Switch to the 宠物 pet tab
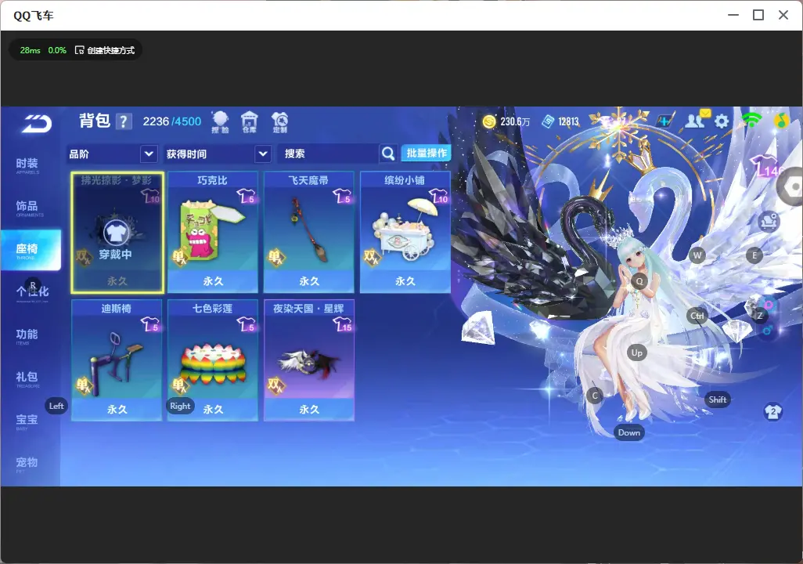Screen dimensions: 803x564 click(x=27, y=464)
